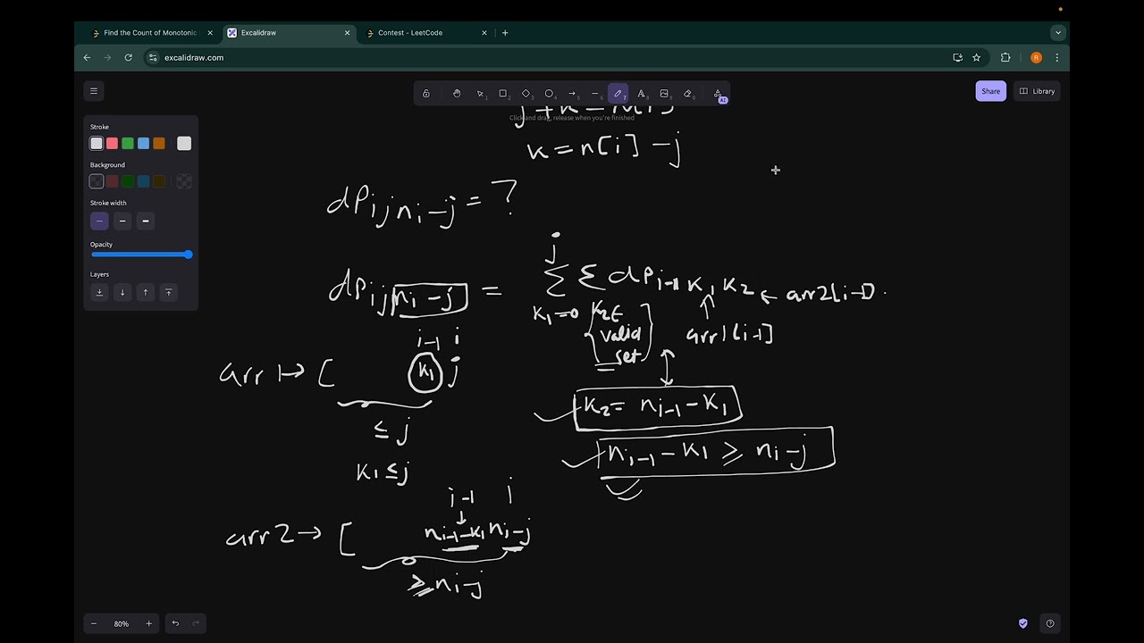This screenshot has height=643, width=1144.
Task: Select the Arrow tool
Action: point(573,94)
